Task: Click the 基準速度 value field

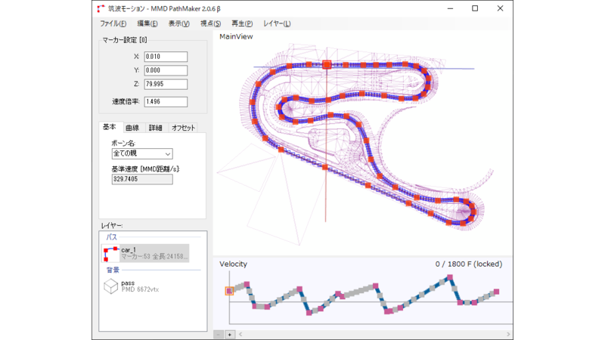Action: click(x=142, y=179)
